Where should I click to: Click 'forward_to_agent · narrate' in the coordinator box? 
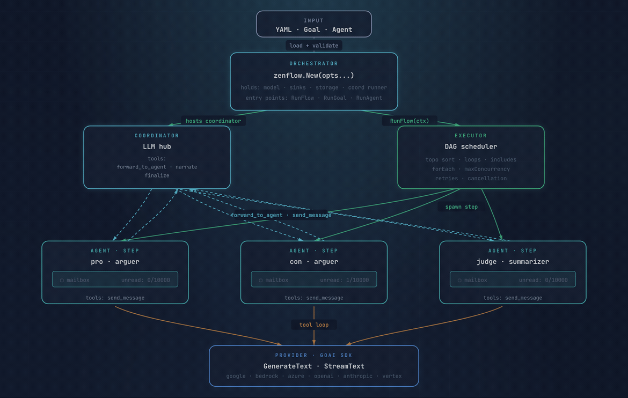point(157,167)
